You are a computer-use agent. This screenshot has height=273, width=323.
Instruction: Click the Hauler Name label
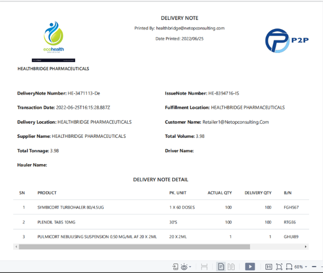pos(32,165)
